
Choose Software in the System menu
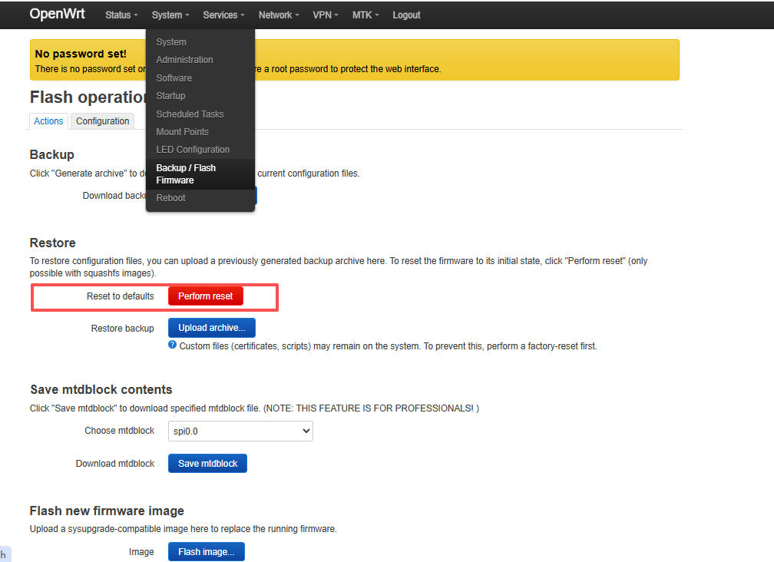[174, 78]
